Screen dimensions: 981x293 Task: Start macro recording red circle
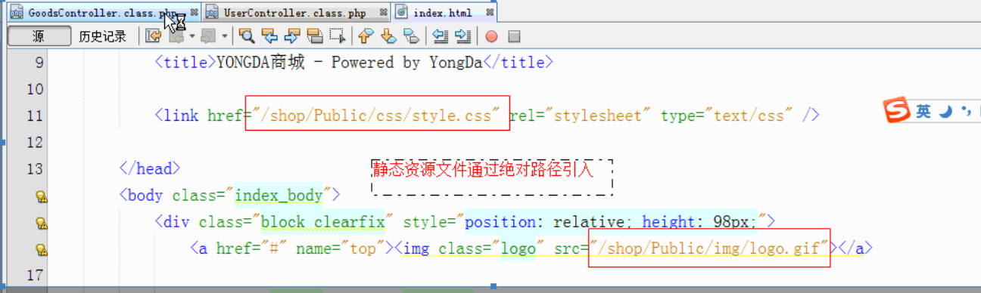(491, 35)
